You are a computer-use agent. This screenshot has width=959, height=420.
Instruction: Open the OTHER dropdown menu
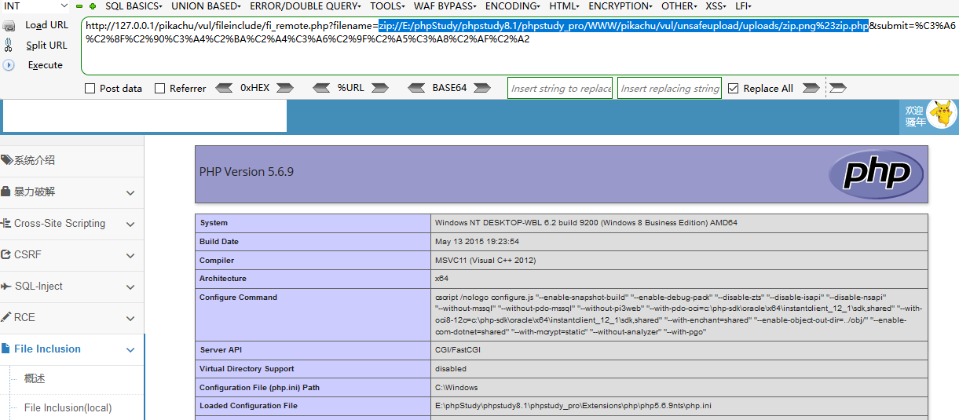tap(679, 6)
